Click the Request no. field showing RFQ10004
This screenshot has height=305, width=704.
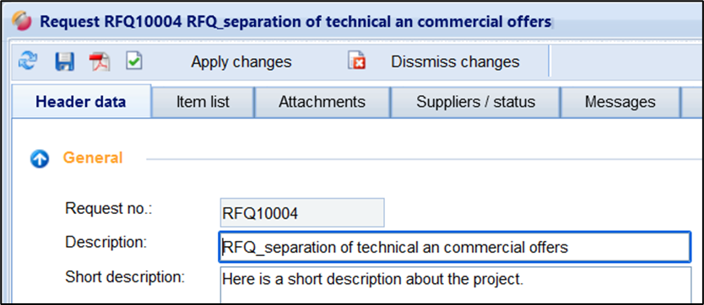(x=302, y=212)
